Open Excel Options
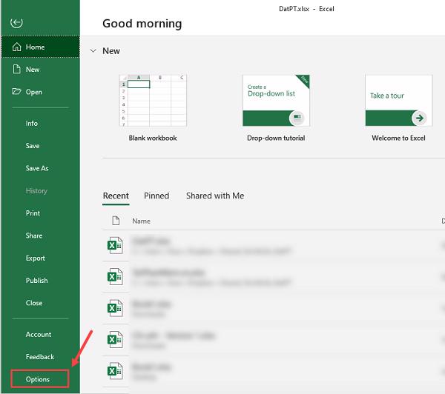 40,379
